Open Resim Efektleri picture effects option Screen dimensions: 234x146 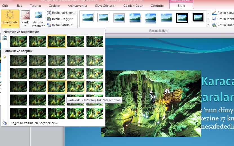[223, 19]
